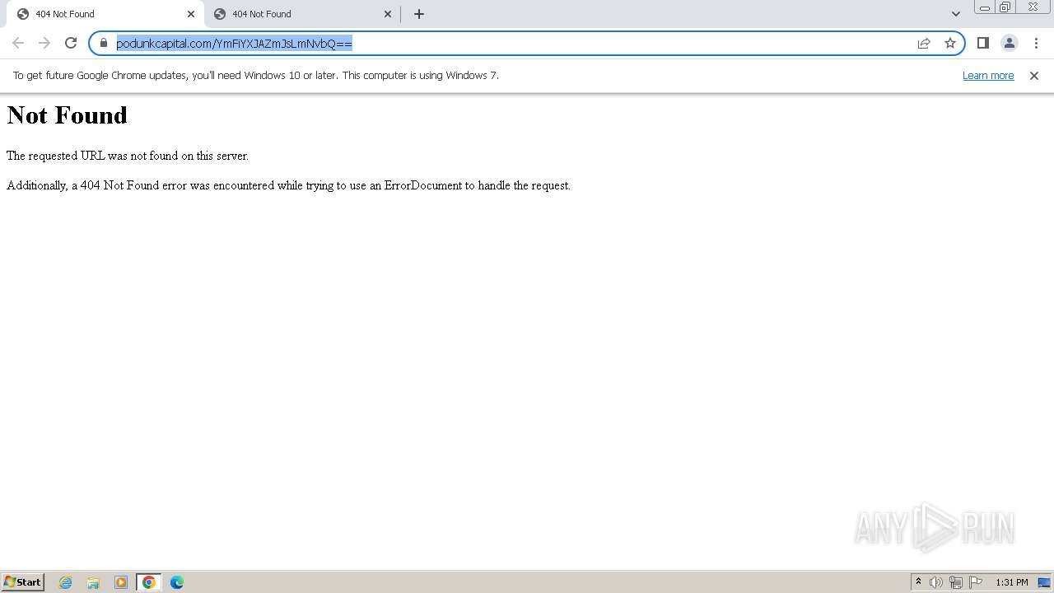Click the show desktop monitor tray icon
This screenshot has height=593, width=1054.
click(x=1044, y=582)
